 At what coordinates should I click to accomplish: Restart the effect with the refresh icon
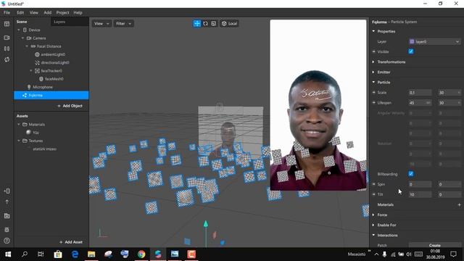(x=7, y=59)
